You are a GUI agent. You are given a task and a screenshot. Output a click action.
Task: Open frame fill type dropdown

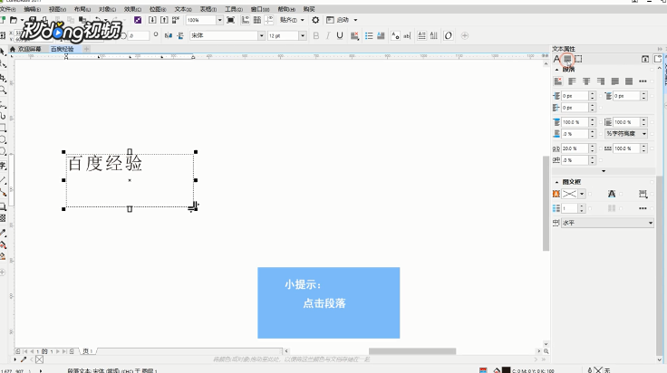582,194
